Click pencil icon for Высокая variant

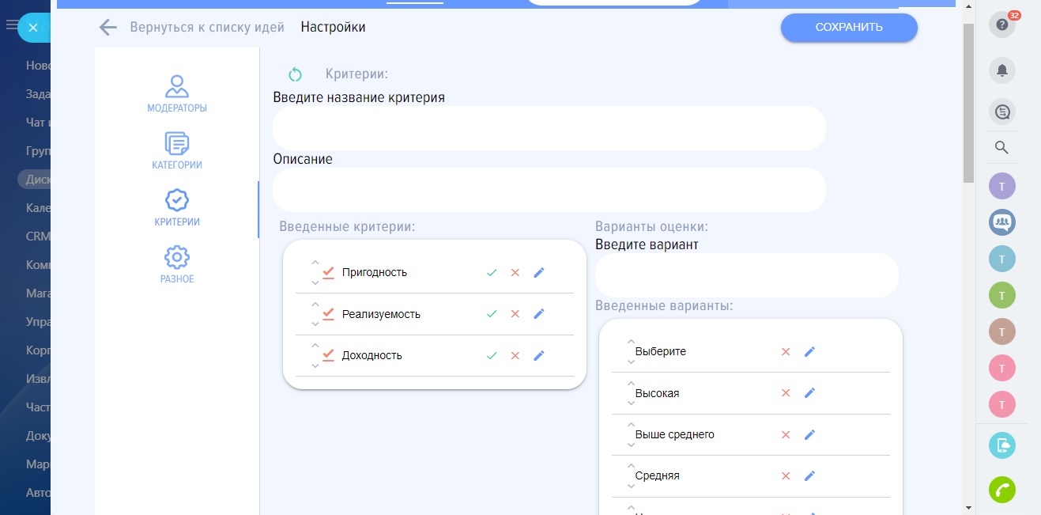(x=809, y=393)
